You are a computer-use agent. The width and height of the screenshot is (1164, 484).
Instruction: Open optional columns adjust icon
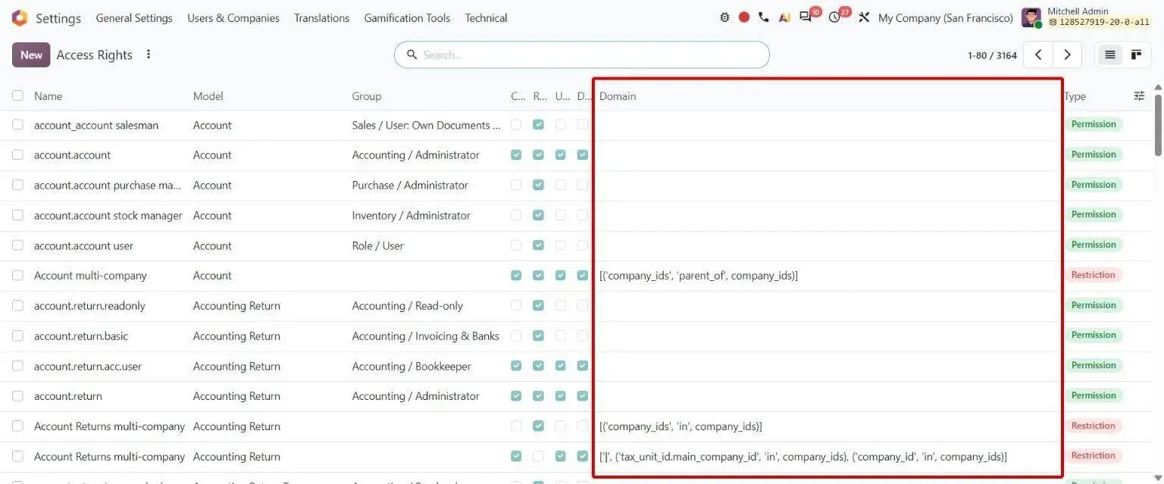1139,95
